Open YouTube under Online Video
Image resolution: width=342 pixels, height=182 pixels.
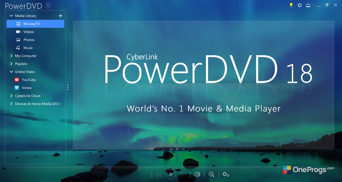35,80
